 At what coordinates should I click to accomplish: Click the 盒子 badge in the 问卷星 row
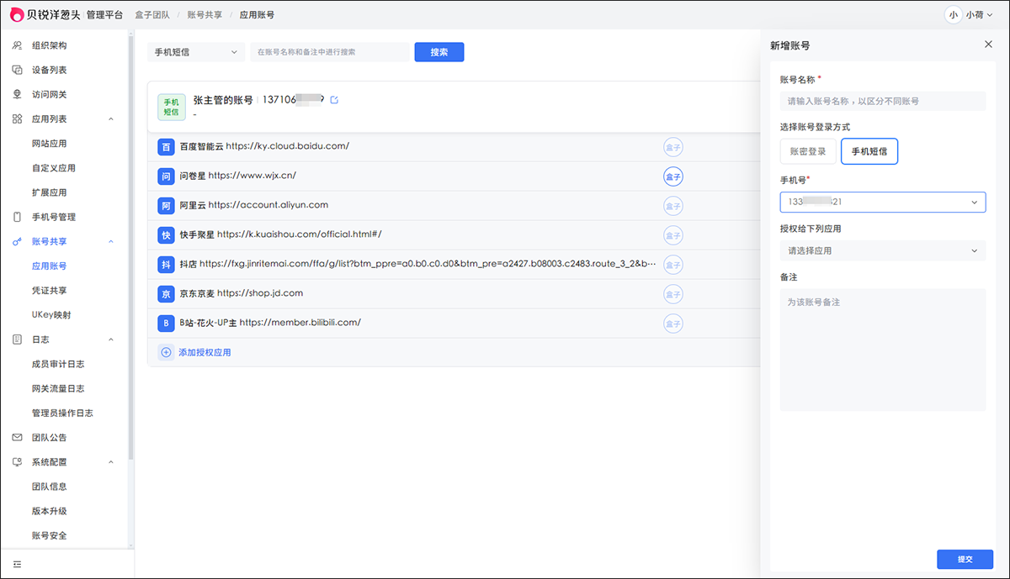click(x=672, y=176)
